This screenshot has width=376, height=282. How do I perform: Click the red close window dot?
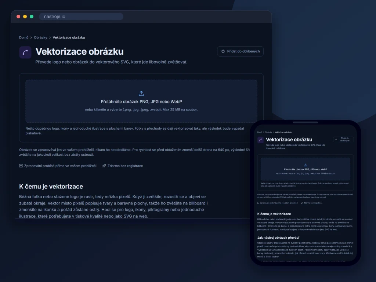tap(18, 17)
